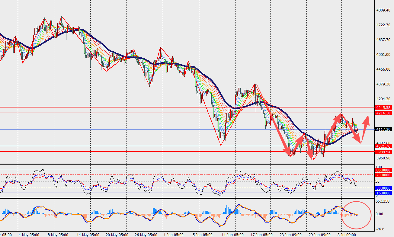Click the 3950.90 price axis value

[384, 158]
